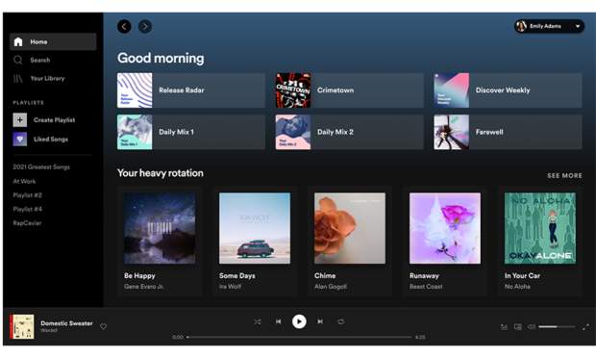Toggle shuffle playback

click(258, 321)
